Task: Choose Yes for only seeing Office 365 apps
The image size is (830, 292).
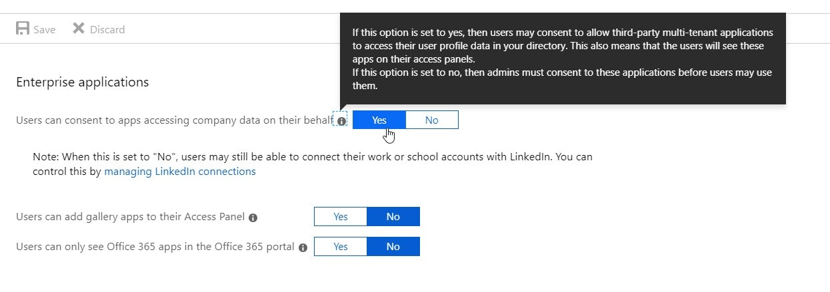Action: pos(341,247)
